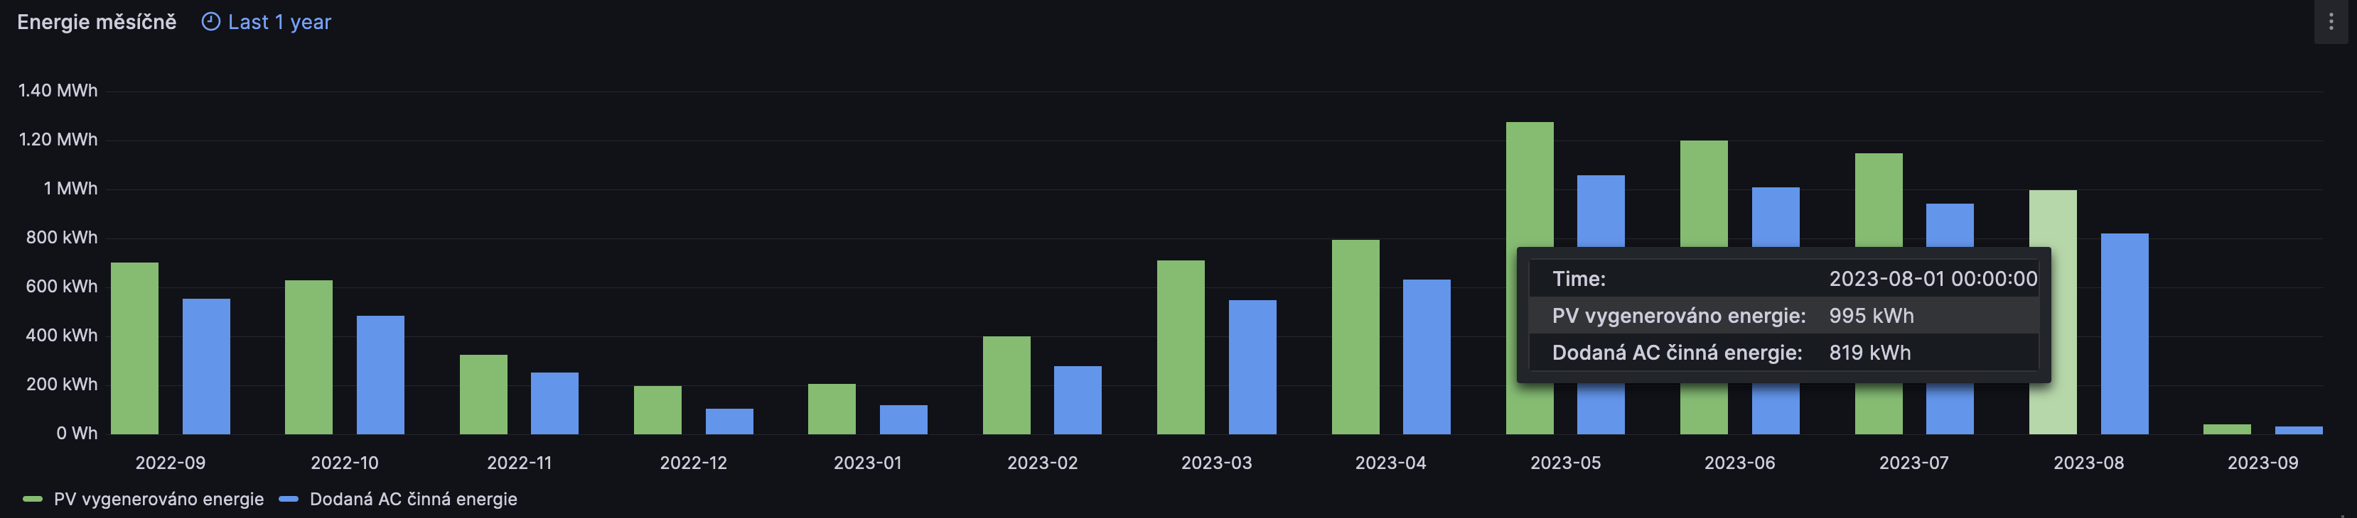2357x518 pixels.
Task: Pick the blue AC bar for 2022-11
Action: [x=554, y=403]
